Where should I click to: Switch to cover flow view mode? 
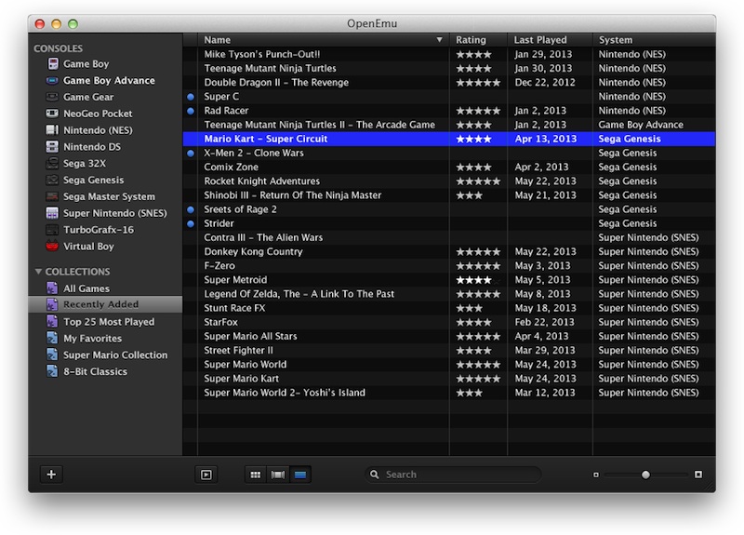tap(277, 475)
